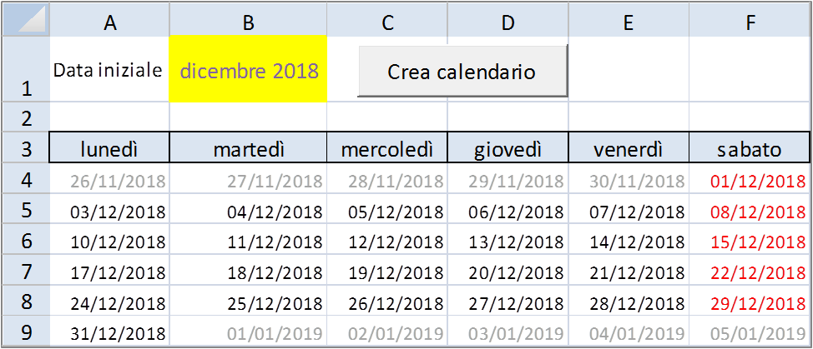Select the cell with 13/12/2018
The width and height of the screenshot is (813, 349).
point(508,242)
